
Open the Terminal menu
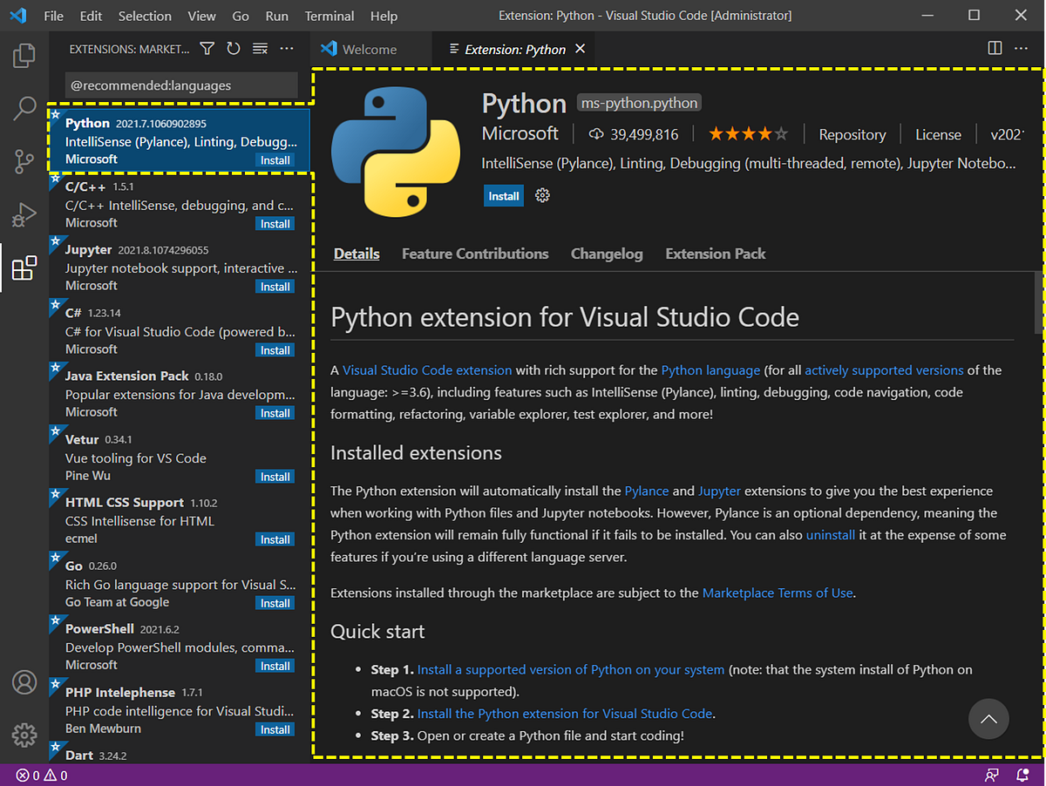pos(329,16)
